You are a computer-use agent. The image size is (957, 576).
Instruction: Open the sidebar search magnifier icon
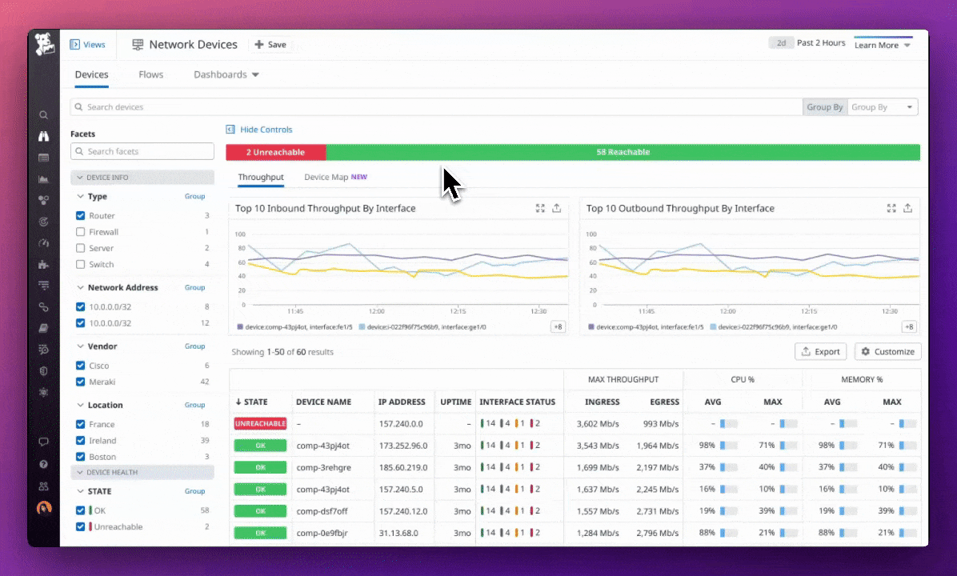pos(43,114)
